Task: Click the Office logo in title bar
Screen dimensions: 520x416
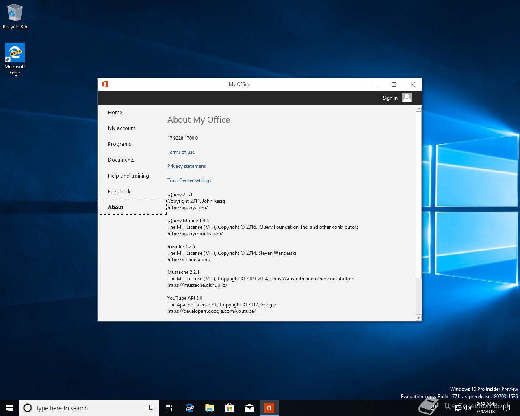Action: coord(105,84)
